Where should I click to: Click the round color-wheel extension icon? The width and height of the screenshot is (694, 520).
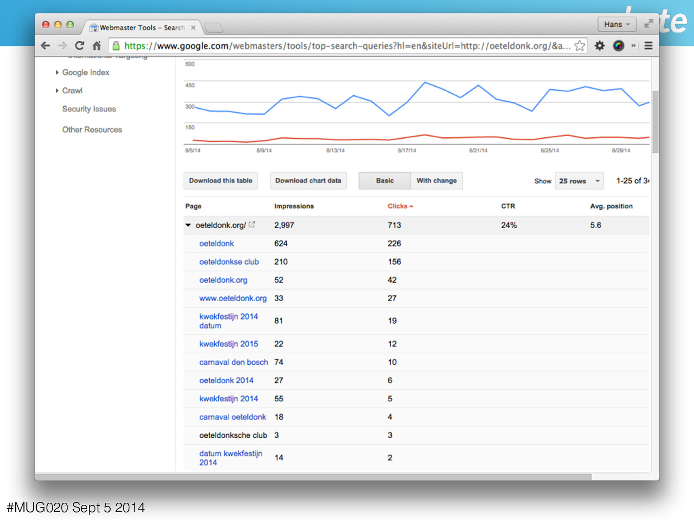pyautogui.click(x=619, y=45)
